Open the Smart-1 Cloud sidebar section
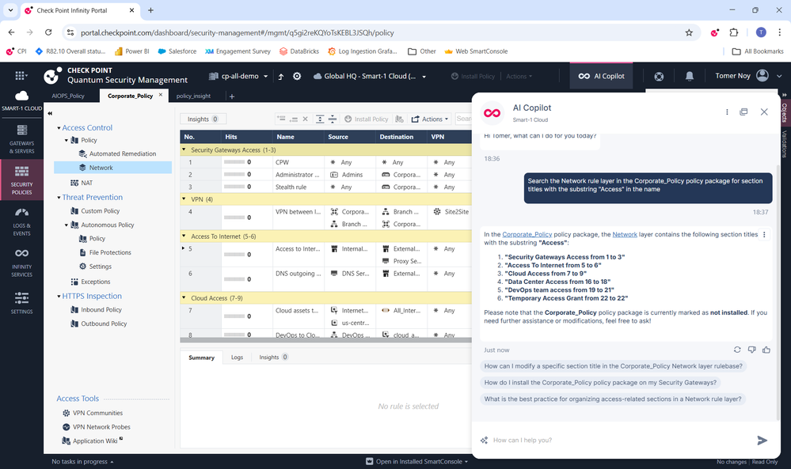Viewport: 791px width, 469px height. [x=21, y=101]
